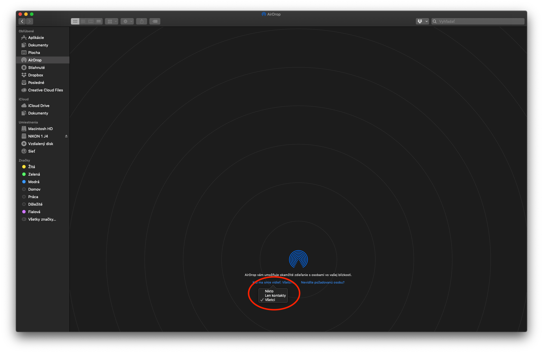Screen dimensions: 543x353
Task: Open Dokumenty under iCloud
Action: (43, 113)
